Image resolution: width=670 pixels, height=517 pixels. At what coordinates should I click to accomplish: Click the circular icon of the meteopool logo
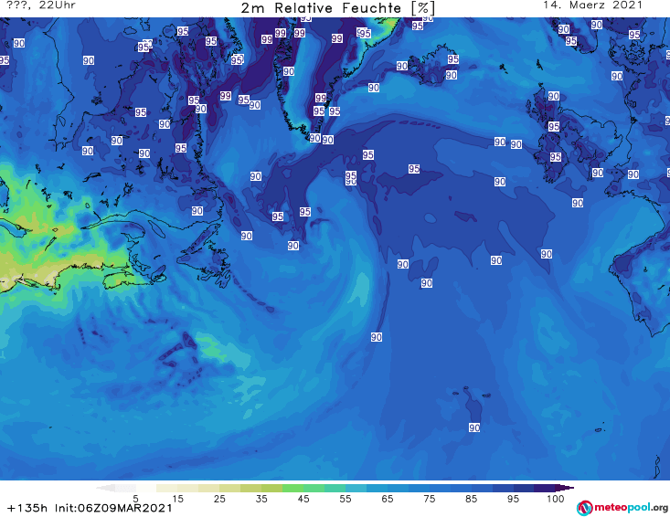[585, 508]
